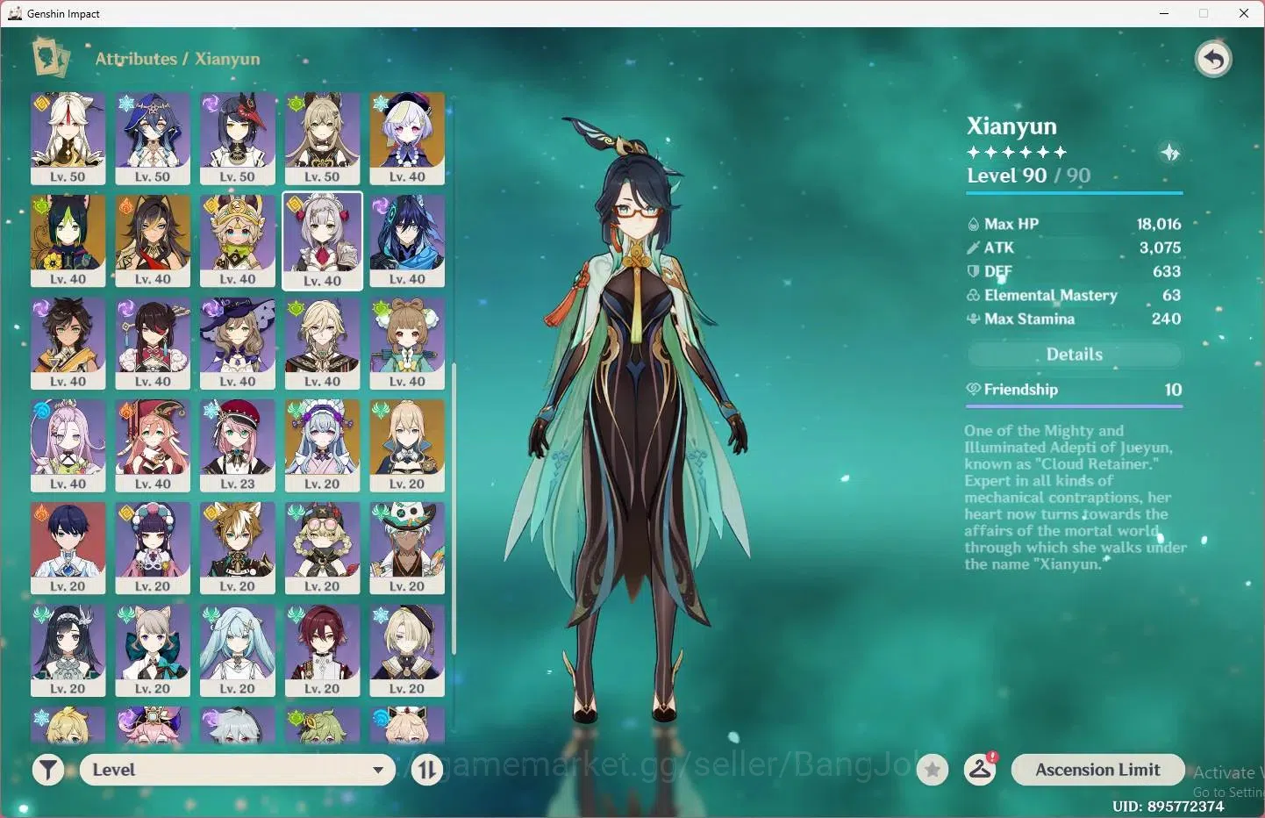
Task: Click the Xianyun name heading
Action: click(1011, 126)
